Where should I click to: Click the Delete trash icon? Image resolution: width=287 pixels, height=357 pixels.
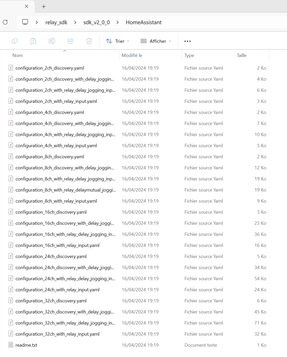click(89, 41)
